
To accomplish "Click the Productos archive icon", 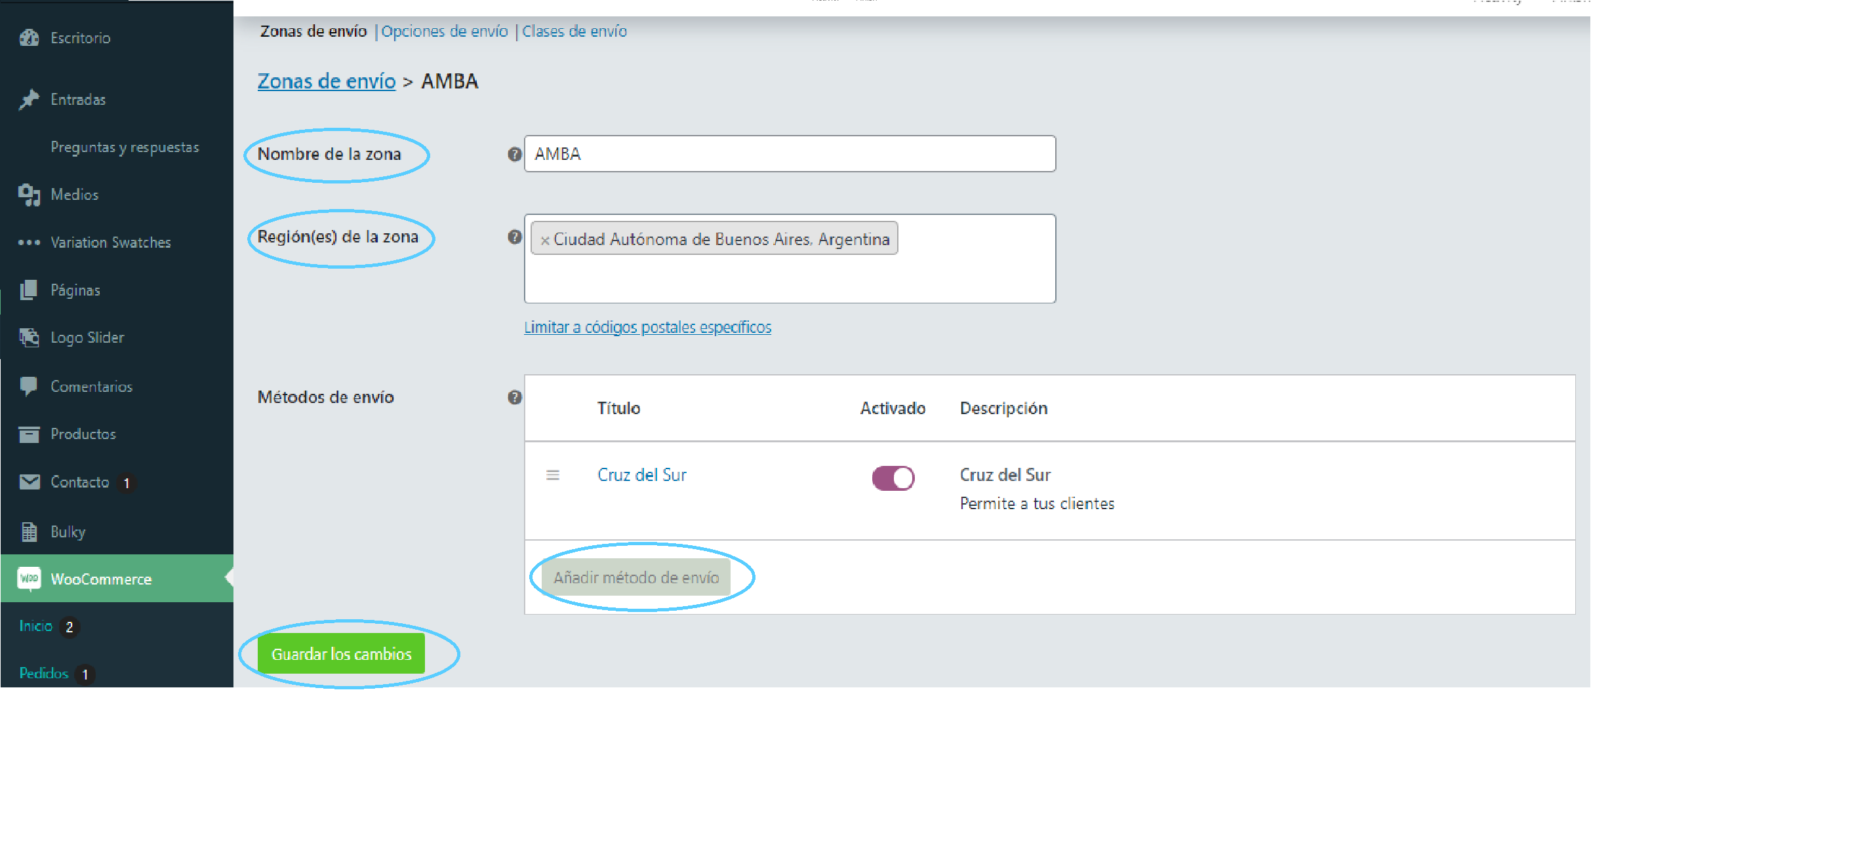I will [29, 434].
